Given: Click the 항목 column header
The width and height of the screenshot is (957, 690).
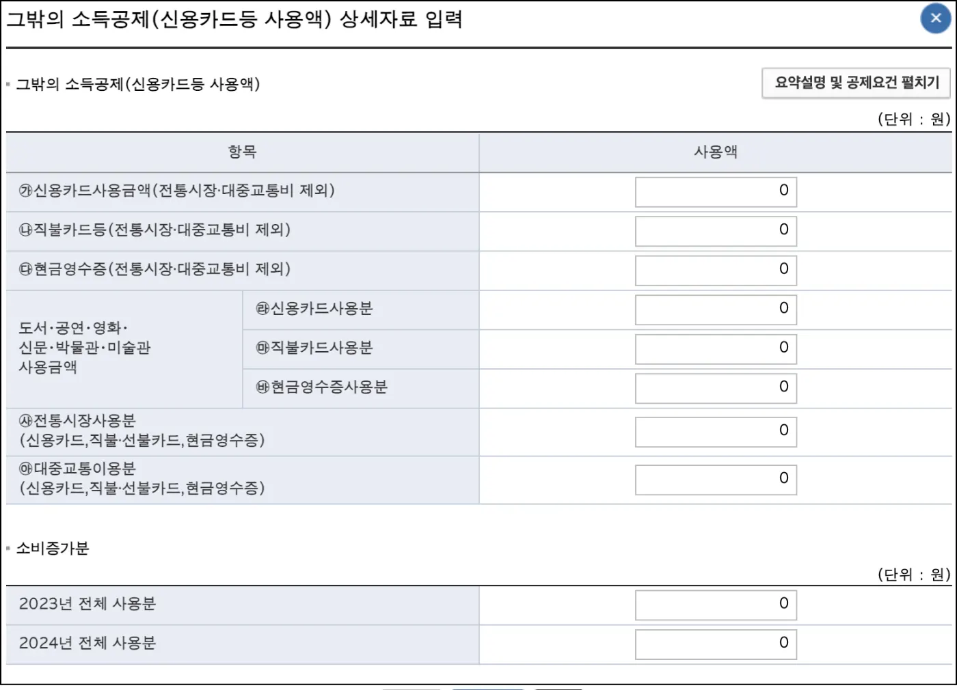Looking at the screenshot, I should (242, 152).
